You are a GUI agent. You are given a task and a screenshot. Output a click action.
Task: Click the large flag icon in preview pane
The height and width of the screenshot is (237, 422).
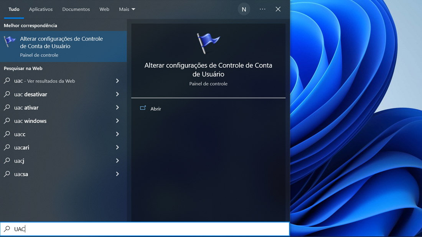208,43
